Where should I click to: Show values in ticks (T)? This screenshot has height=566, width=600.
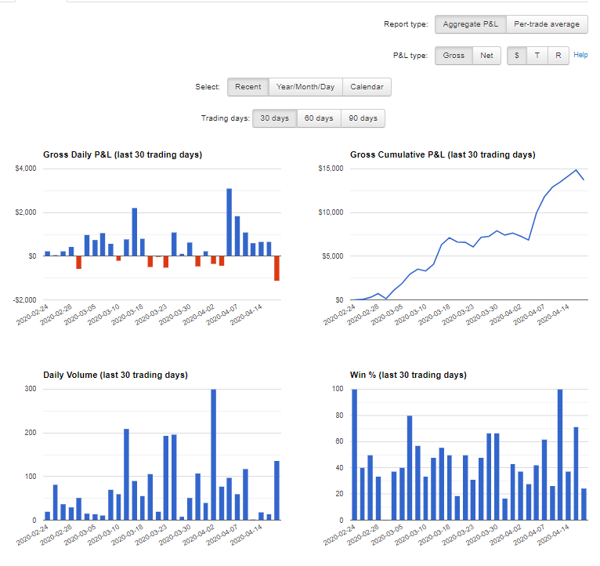[537, 56]
